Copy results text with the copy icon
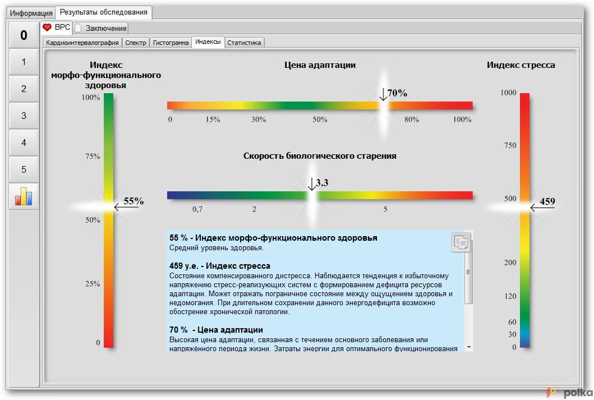 pos(461,242)
